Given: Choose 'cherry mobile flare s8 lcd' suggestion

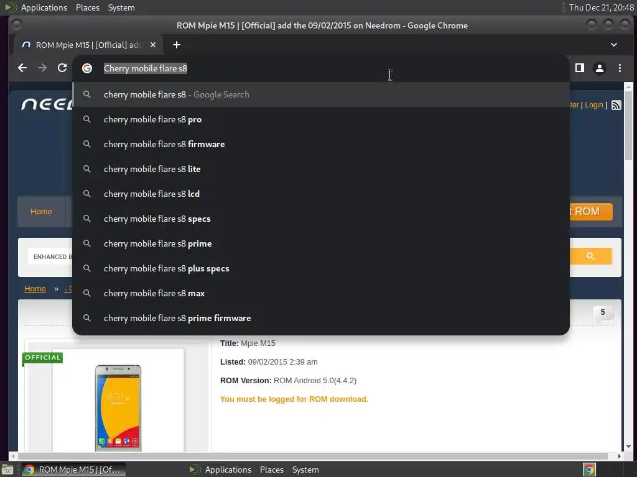Looking at the screenshot, I should coord(321,194).
